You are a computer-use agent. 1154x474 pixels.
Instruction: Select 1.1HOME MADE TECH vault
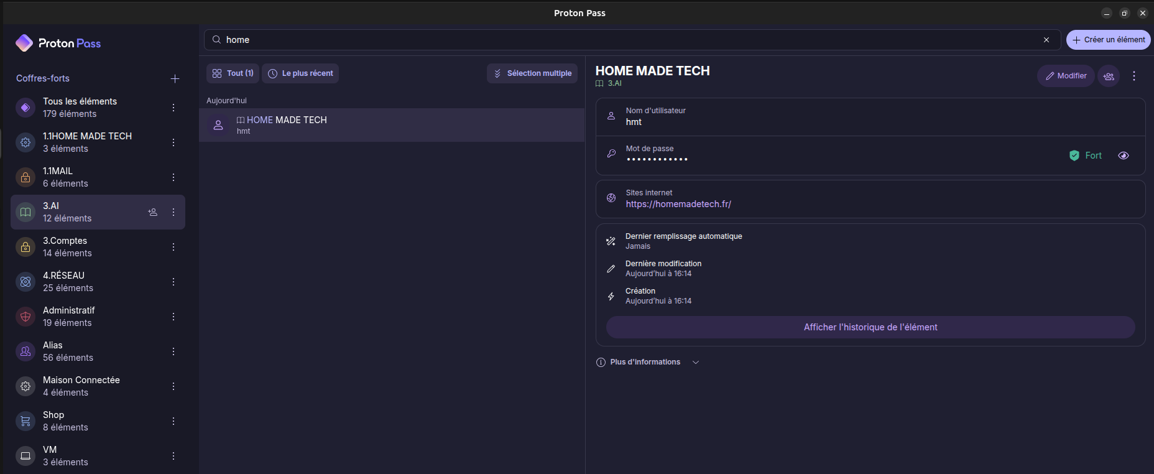pyautogui.click(x=98, y=142)
